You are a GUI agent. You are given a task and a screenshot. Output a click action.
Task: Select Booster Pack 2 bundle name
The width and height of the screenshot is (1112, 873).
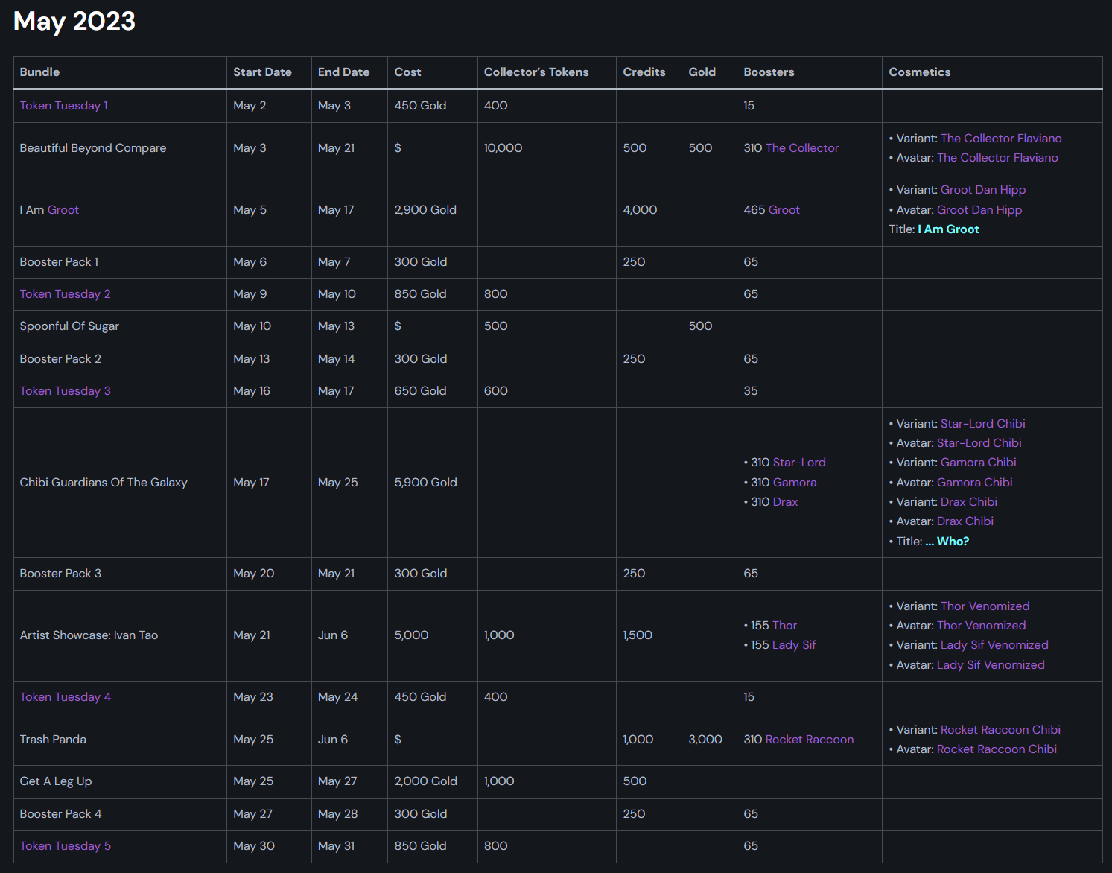(60, 359)
